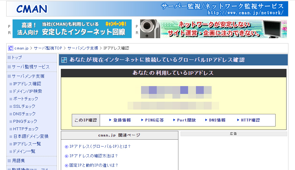Click the CMAN logo in the header

(32, 9)
